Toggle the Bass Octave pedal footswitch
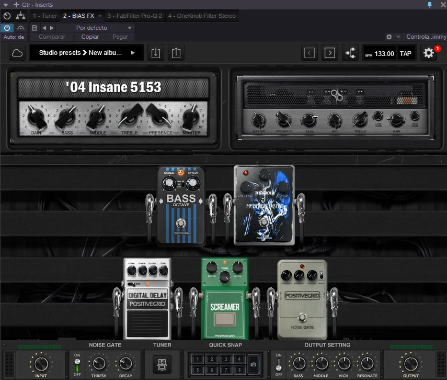Screen dimensions: 447x380 181,223
